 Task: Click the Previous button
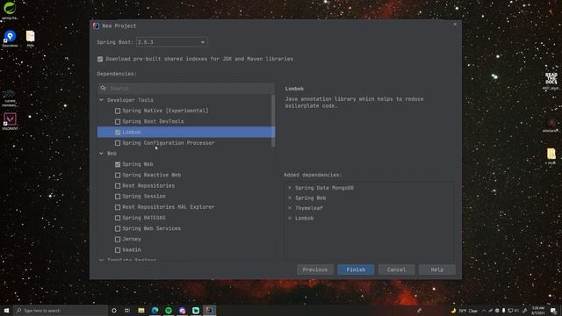315,269
